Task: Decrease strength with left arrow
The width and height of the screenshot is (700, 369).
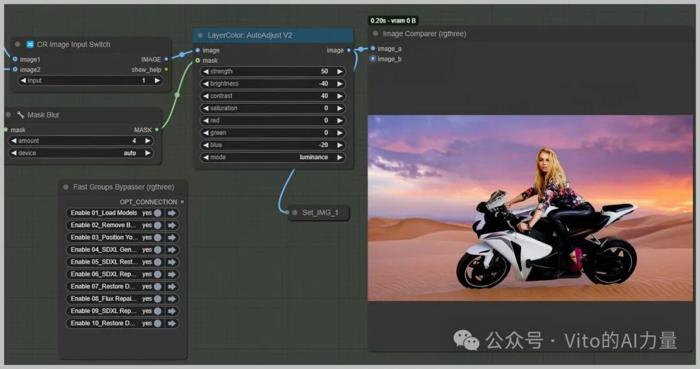Action: (x=206, y=71)
